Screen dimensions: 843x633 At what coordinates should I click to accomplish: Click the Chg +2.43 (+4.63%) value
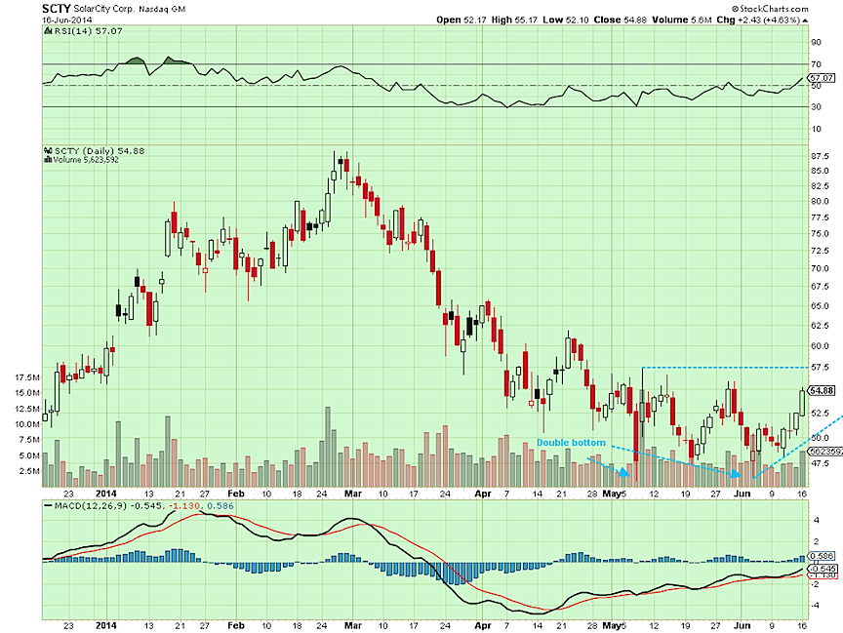[x=758, y=20]
